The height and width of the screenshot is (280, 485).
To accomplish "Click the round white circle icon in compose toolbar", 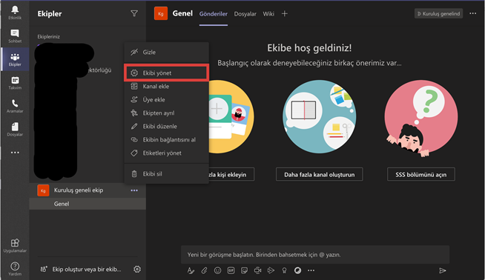I will [x=297, y=270].
